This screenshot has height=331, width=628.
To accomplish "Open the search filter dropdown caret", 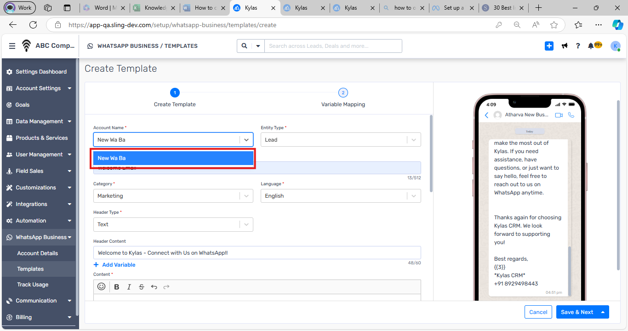I will pos(258,46).
